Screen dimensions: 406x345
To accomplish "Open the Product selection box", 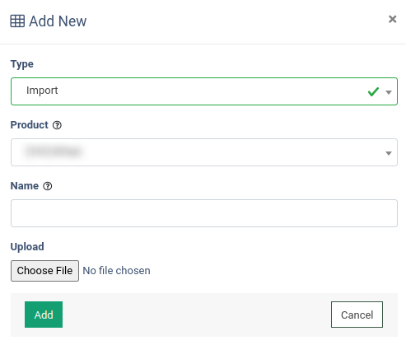I will click(204, 152).
